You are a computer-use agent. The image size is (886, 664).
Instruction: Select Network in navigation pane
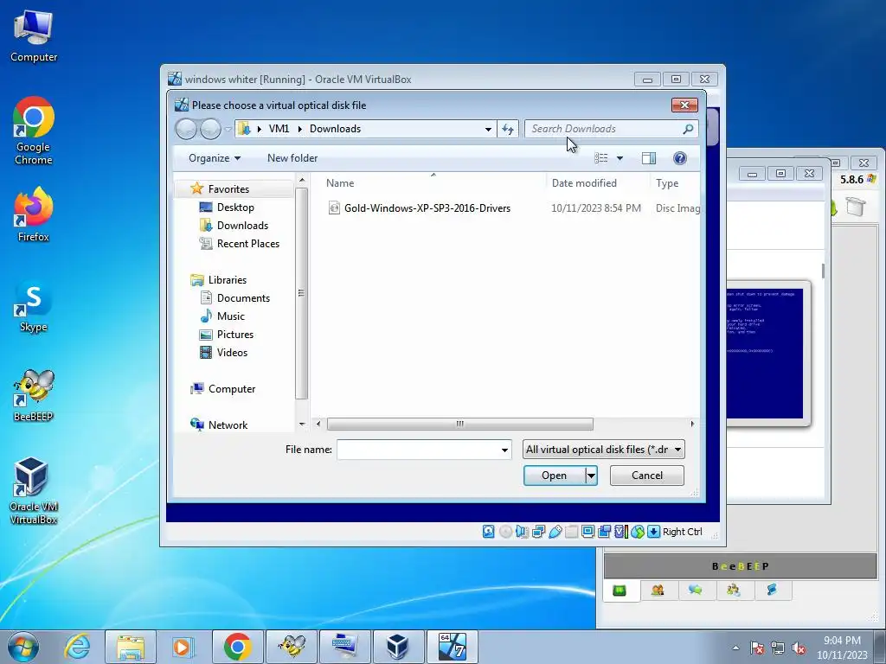228,425
